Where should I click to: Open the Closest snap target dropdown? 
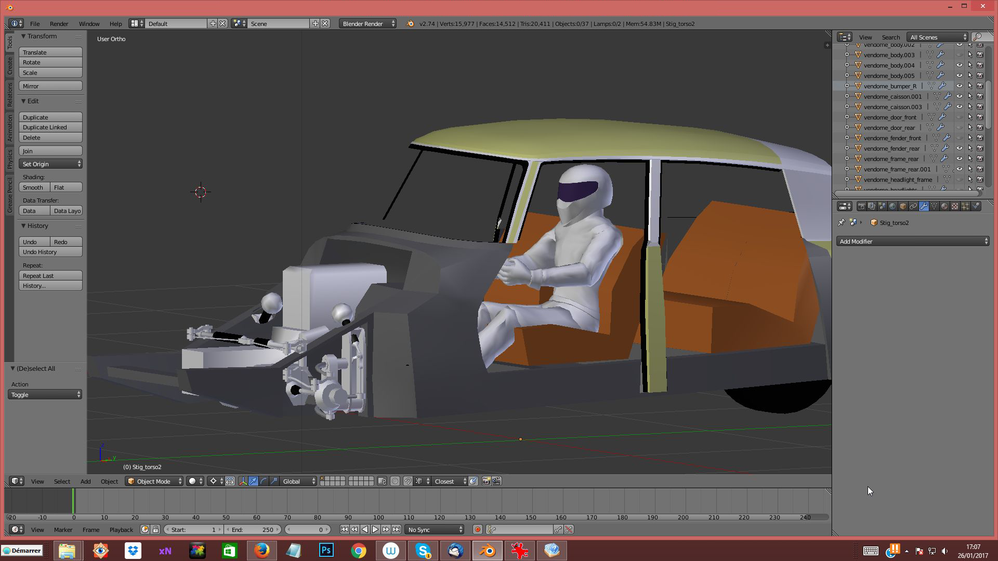(449, 481)
